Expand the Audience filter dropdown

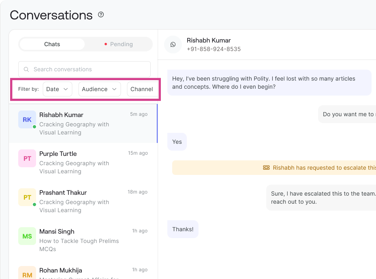click(99, 89)
